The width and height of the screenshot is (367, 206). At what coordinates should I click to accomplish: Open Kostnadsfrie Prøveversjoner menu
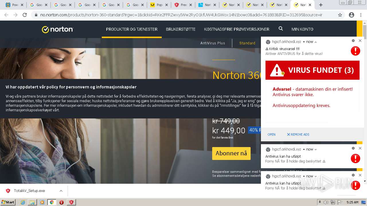point(237,29)
